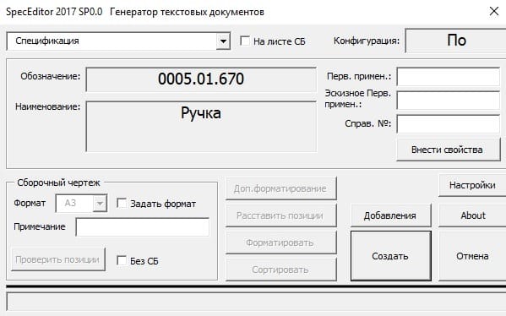Click the Расставить позиции button
This screenshot has height=316, width=506.
280,215
